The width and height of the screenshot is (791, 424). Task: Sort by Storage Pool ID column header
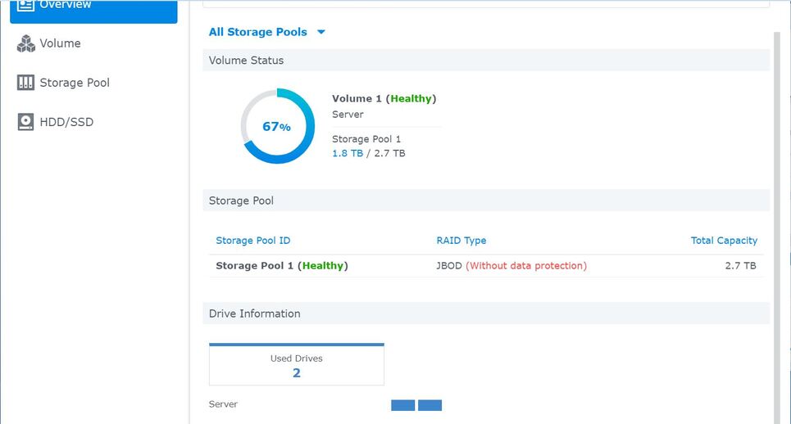[252, 241]
